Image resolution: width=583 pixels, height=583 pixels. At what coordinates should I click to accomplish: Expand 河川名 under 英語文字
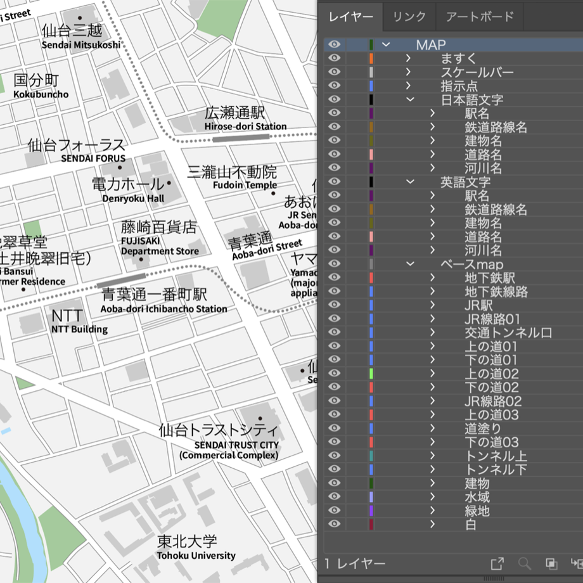pyautogui.click(x=432, y=250)
